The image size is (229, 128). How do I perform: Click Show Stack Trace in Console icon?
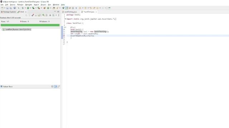[52, 86]
